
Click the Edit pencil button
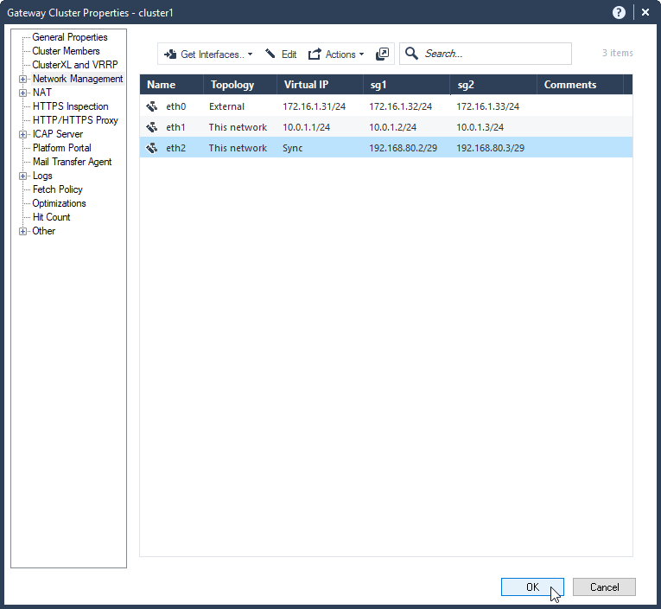coord(281,54)
